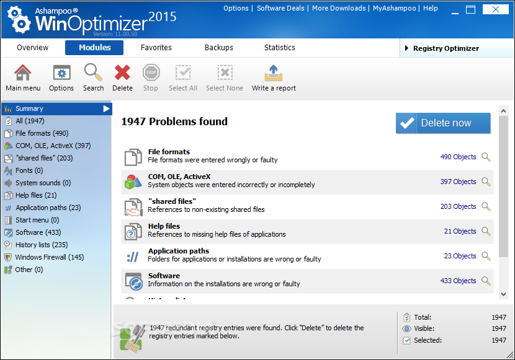Open the Options toolbar icon

pyautogui.click(x=62, y=72)
